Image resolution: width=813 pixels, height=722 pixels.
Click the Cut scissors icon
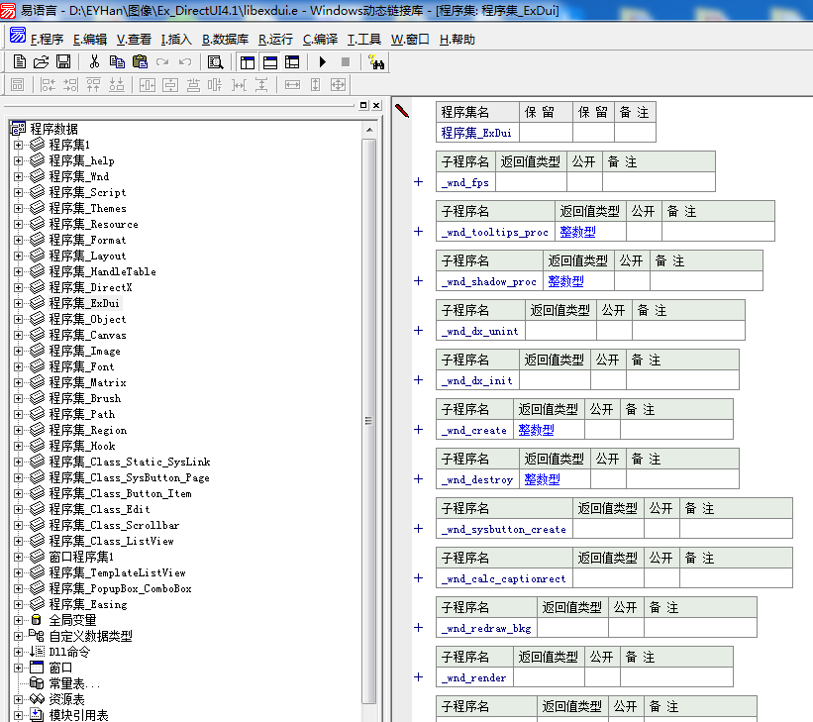tap(94, 62)
